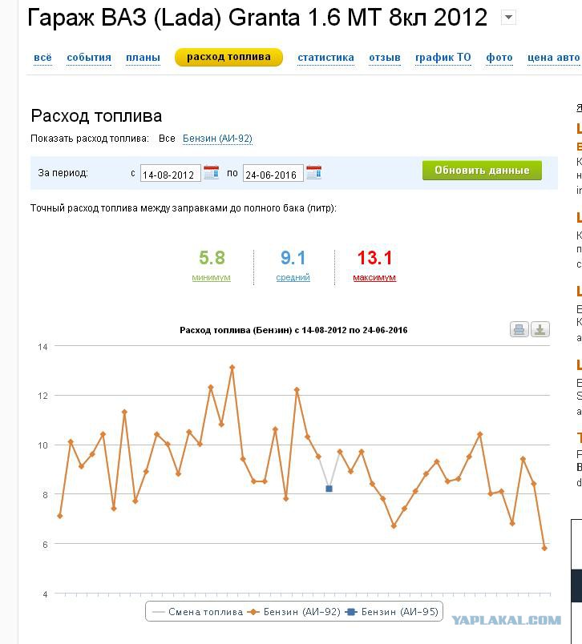
Task: Download the chart via export icon
Action: 540,329
